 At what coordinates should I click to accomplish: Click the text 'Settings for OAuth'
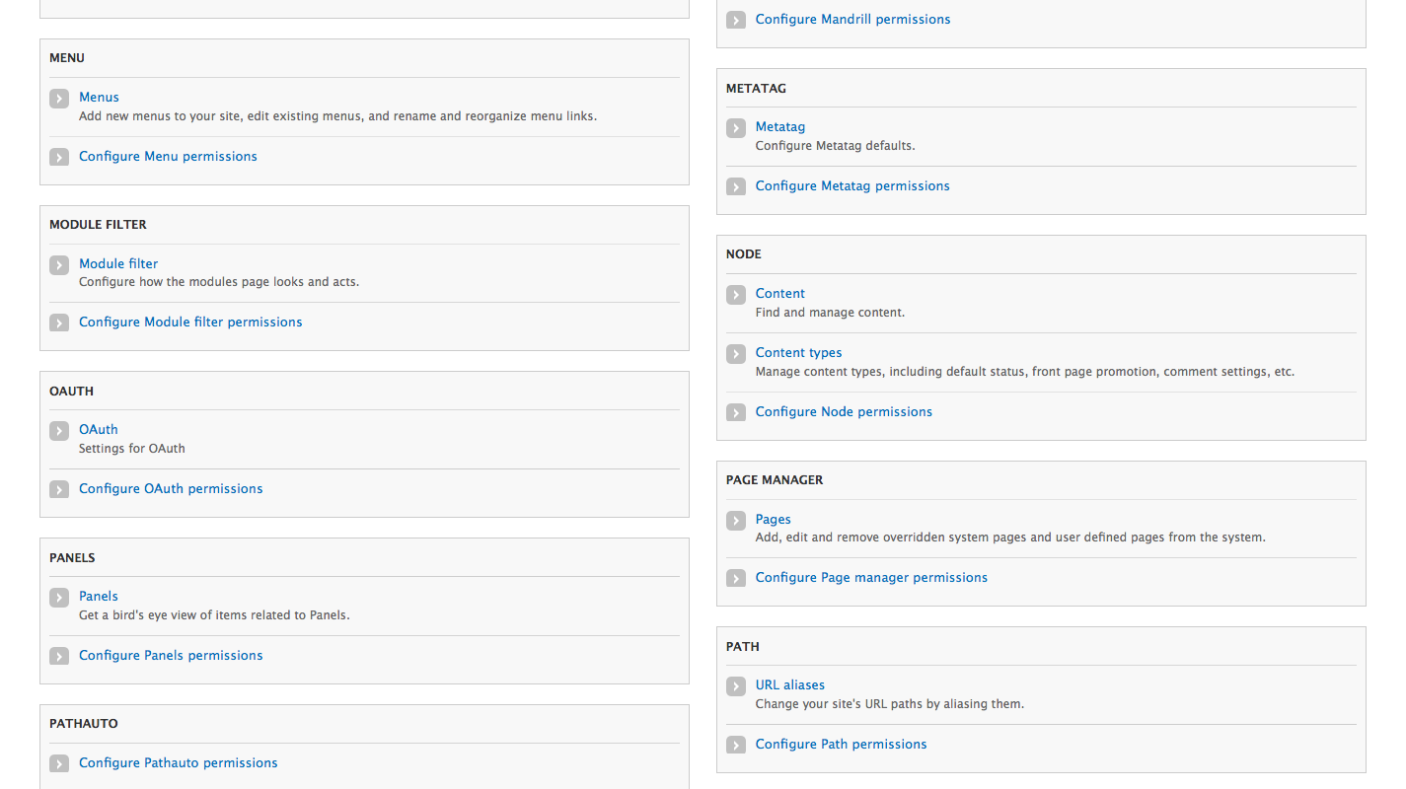click(132, 448)
